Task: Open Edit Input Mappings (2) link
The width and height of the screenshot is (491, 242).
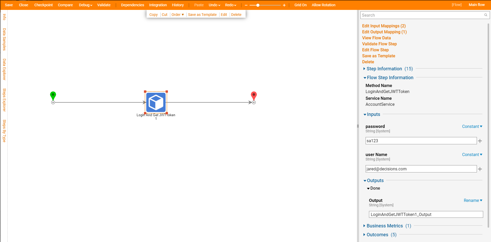Action: pyautogui.click(x=384, y=26)
